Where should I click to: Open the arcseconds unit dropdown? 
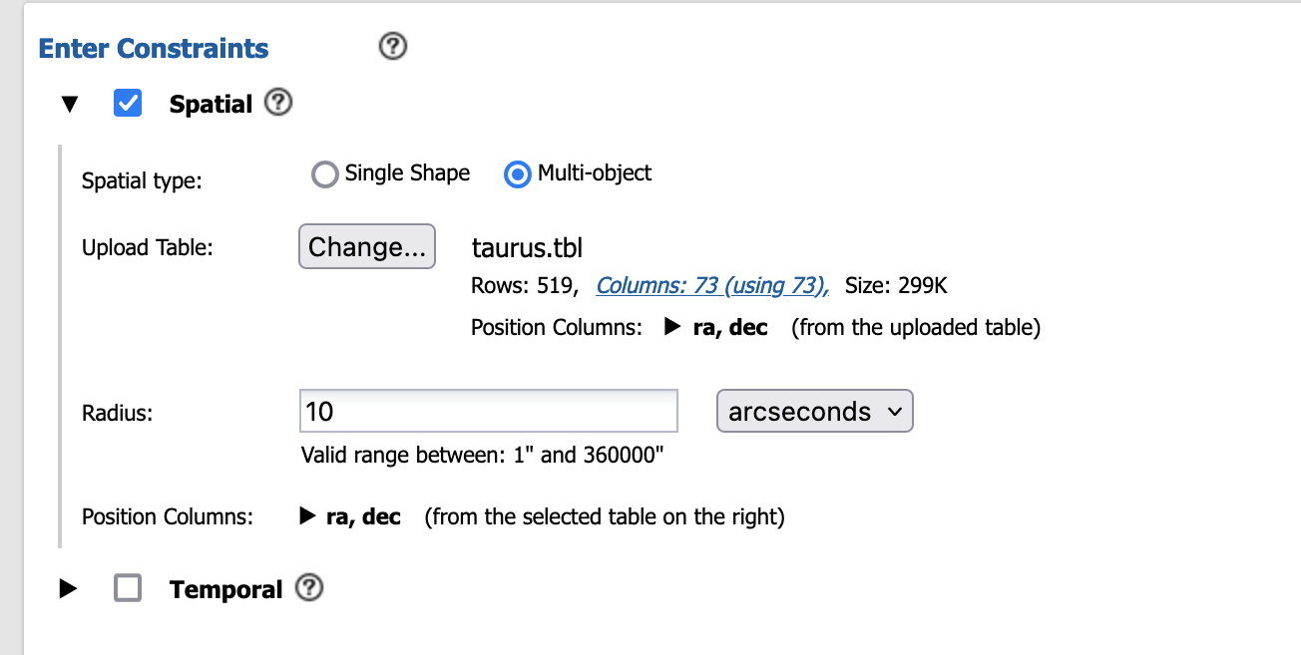(815, 411)
